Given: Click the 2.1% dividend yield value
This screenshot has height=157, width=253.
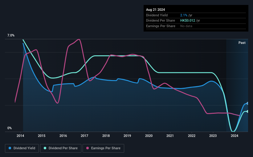Looking at the screenshot, I should (x=184, y=15).
